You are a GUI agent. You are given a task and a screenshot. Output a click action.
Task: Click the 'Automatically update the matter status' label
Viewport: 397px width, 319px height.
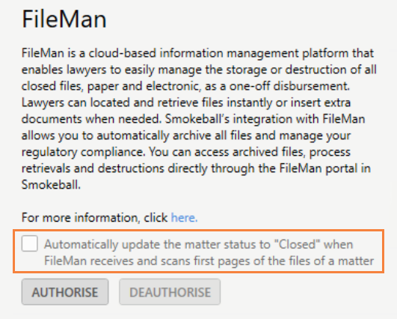point(209,252)
